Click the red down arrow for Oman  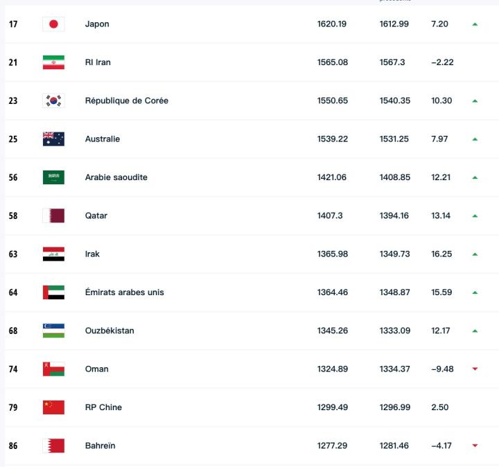(475, 369)
